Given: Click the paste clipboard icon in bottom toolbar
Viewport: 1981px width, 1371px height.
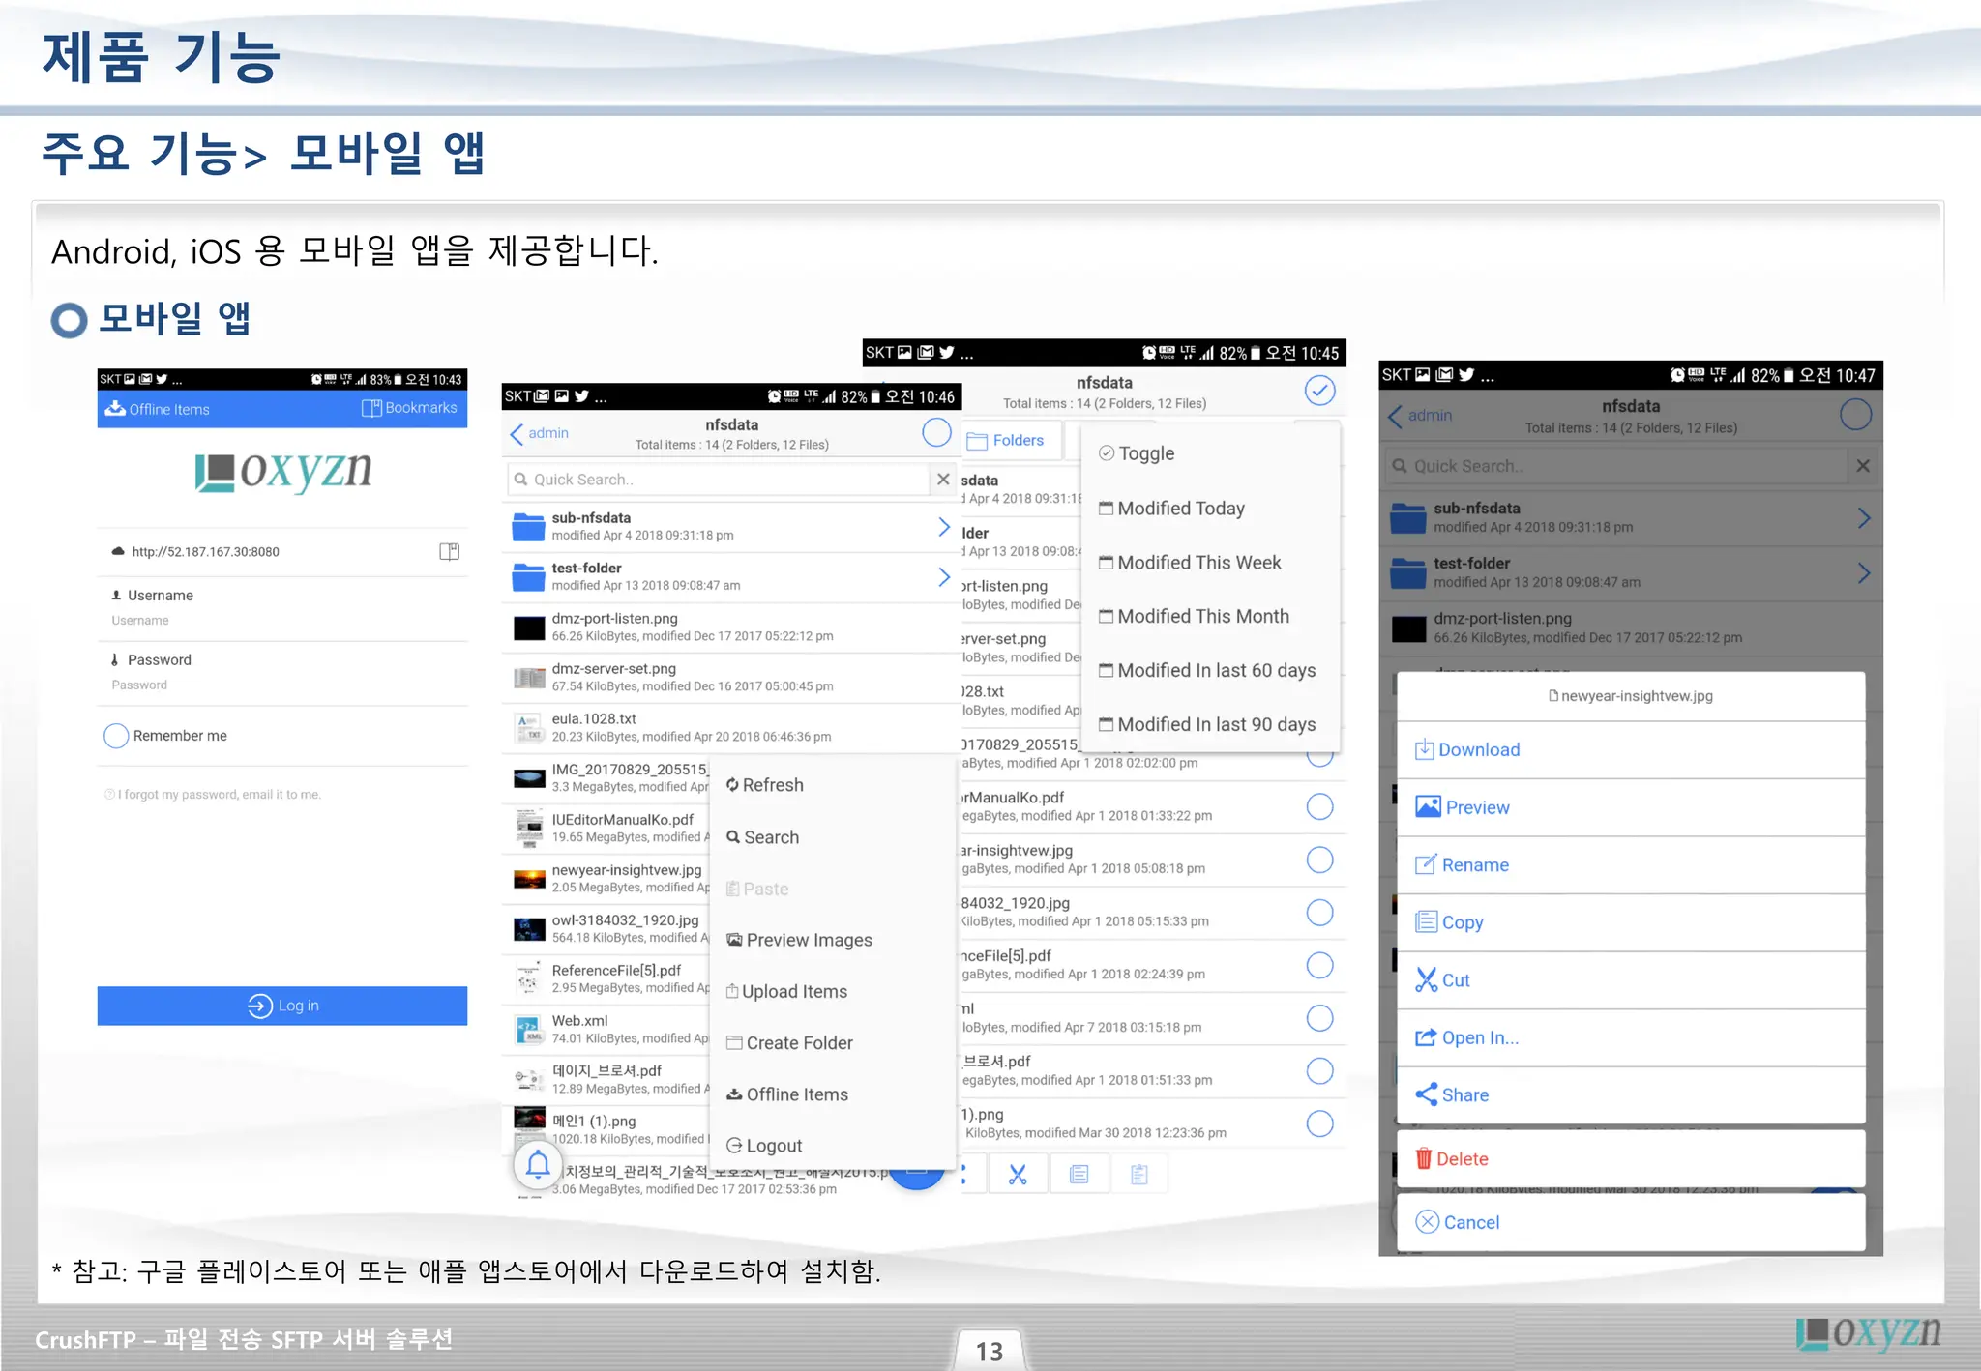Looking at the screenshot, I should [x=1139, y=1175].
